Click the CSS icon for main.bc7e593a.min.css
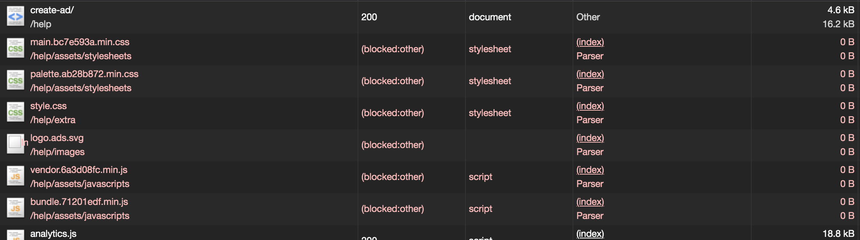Viewport: 860px width, 240px height. [15, 48]
